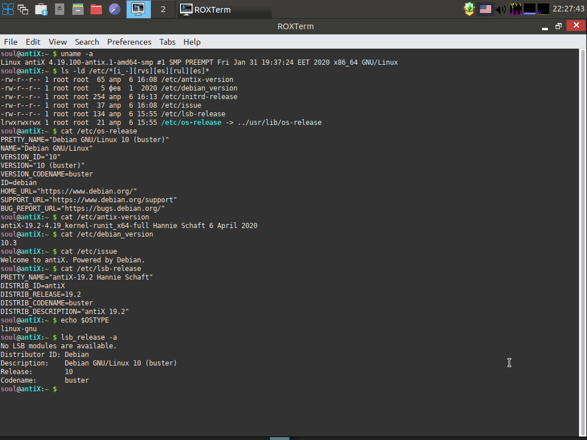
Task: Click the "Linux antiX 4.19.100-antix.1-amd64-smp" kernel line
Action: 199,62
